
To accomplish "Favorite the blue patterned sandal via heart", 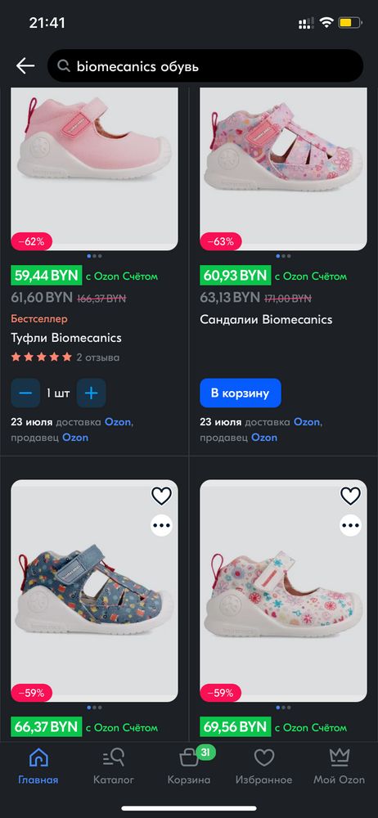I will click(161, 496).
